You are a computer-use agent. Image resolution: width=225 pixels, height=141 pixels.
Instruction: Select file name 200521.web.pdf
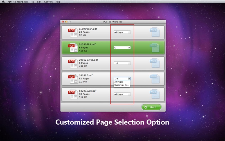coord(88,60)
